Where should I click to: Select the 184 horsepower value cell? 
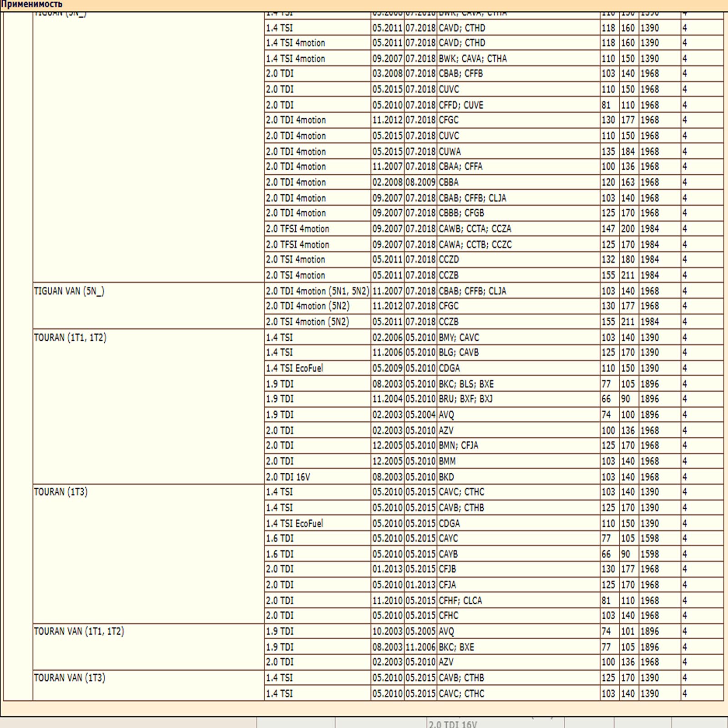tap(628, 152)
